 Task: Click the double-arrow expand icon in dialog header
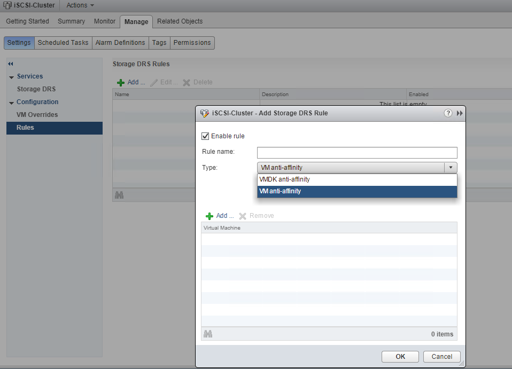tap(460, 113)
